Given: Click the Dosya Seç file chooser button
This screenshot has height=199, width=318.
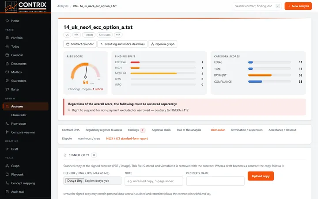Looking at the screenshot, I should 75,181.
